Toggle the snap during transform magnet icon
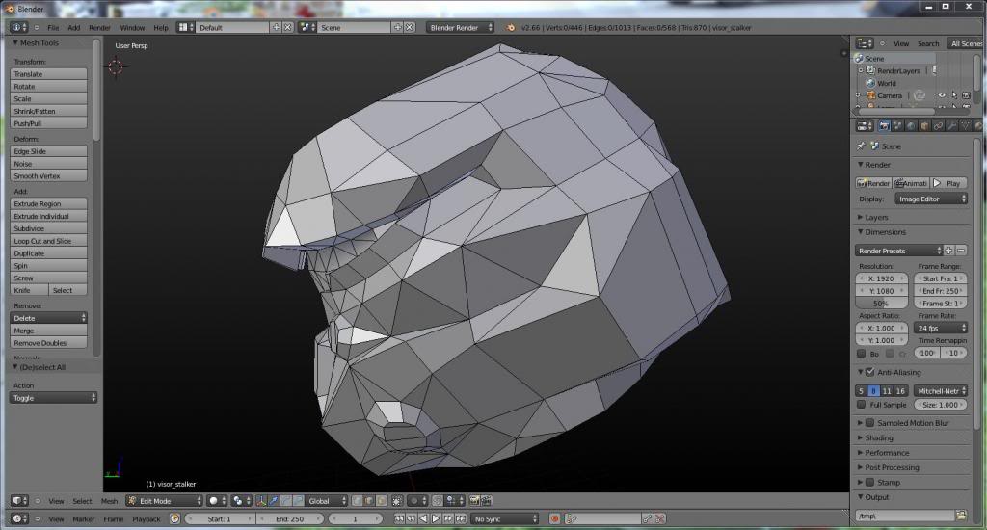Image resolution: width=987 pixels, height=530 pixels. tap(437, 501)
